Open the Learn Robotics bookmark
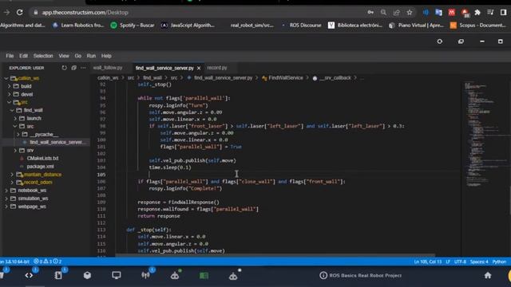 point(78,26)
